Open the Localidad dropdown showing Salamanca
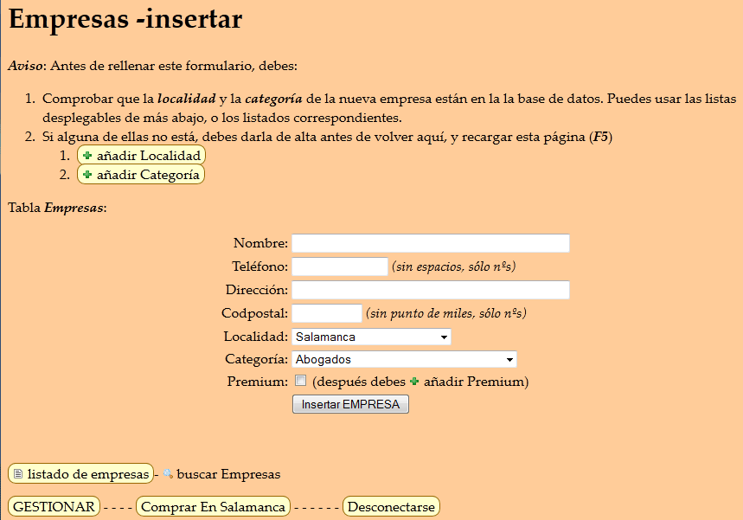Viewport: 743px width, 520px height. pyautogui.click(x=371, y=337)
